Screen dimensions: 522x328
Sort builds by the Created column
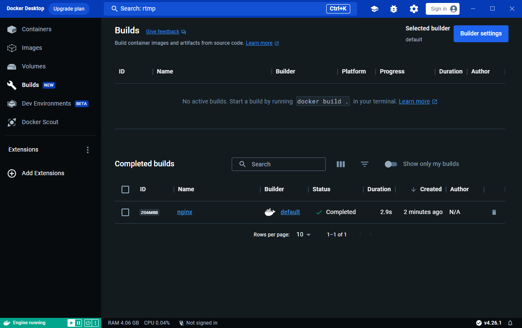pyautogui.click(x=430, y=190)
